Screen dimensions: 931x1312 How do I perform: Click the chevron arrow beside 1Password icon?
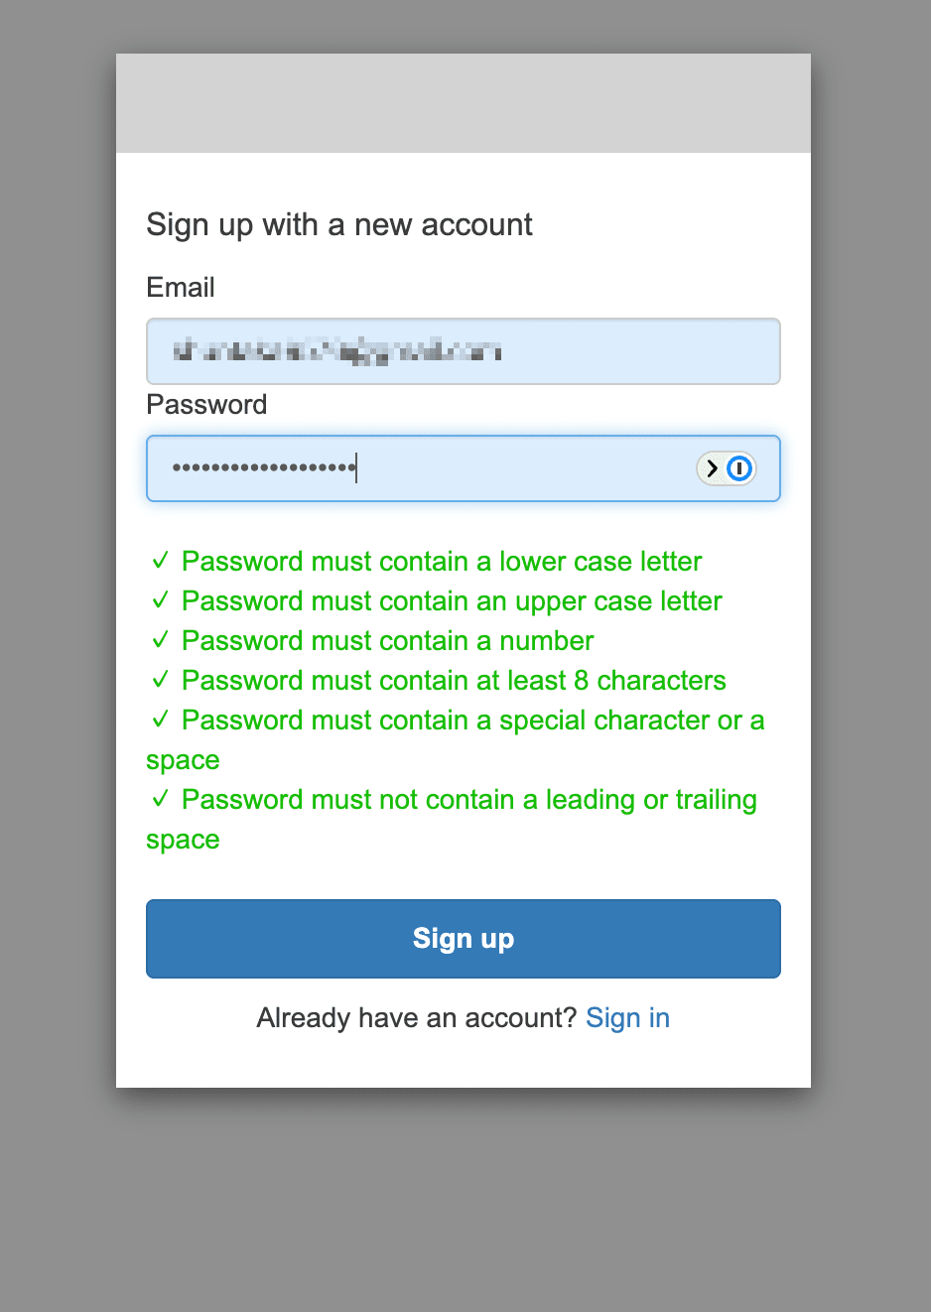click(x=712, y=468)
